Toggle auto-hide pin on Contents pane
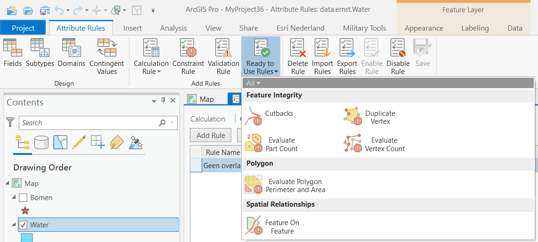The height and width of the screenshot is (242, 538). click(x=163, y=100)
